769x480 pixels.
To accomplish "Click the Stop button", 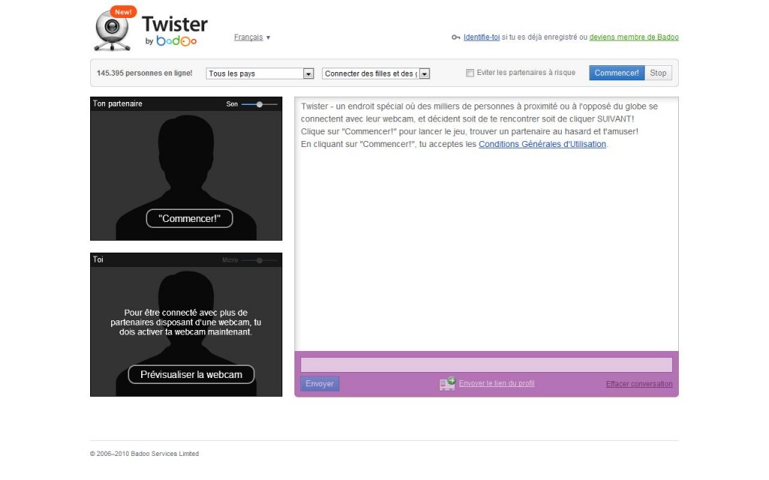I will click(658, 73).
